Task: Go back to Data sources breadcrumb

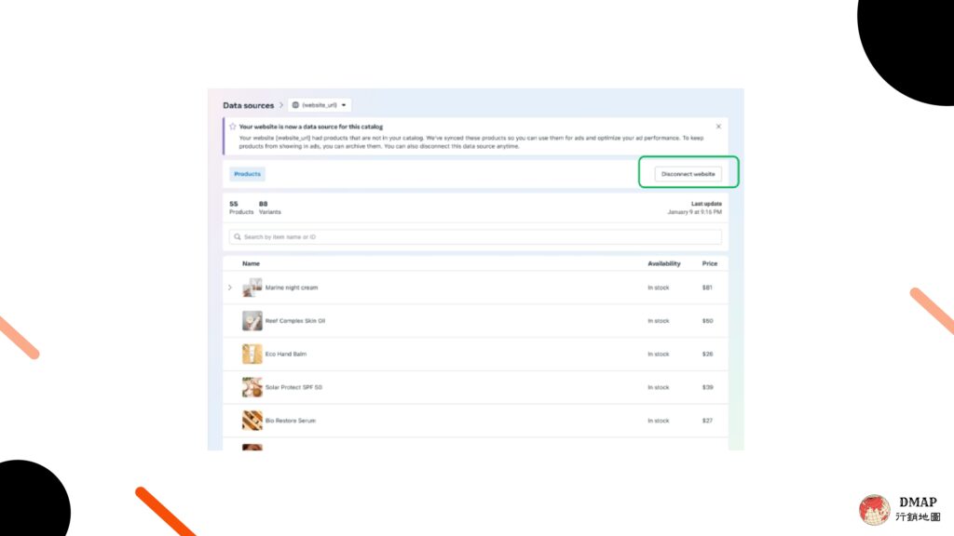Action: (x=248, y=105)
